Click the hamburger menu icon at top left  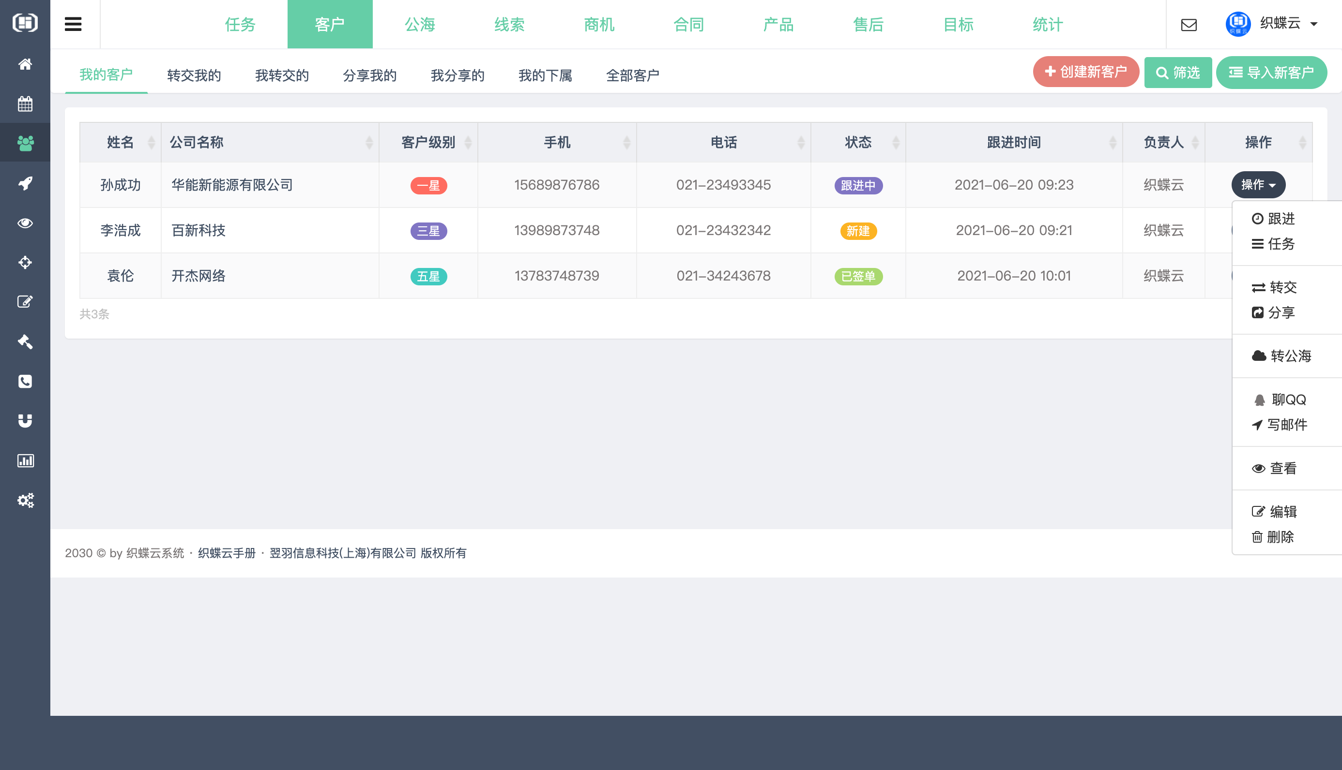[74, 23]
